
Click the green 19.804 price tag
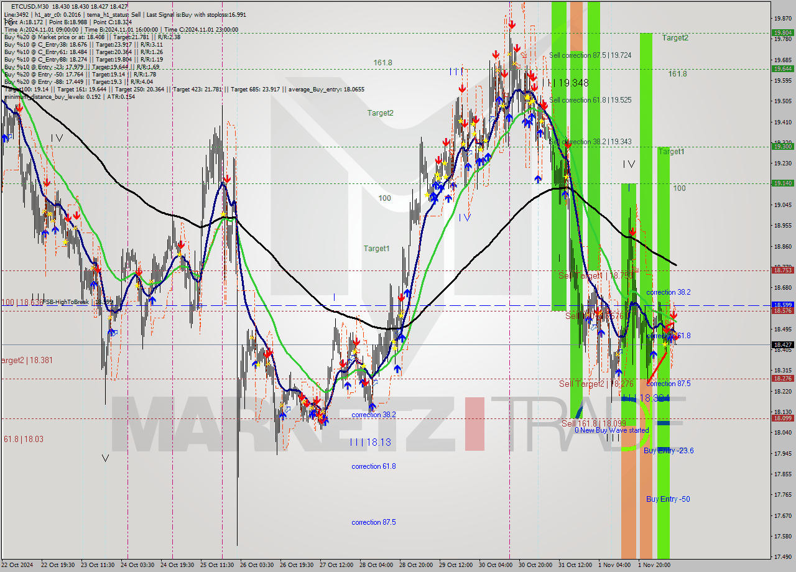(782, 33)
